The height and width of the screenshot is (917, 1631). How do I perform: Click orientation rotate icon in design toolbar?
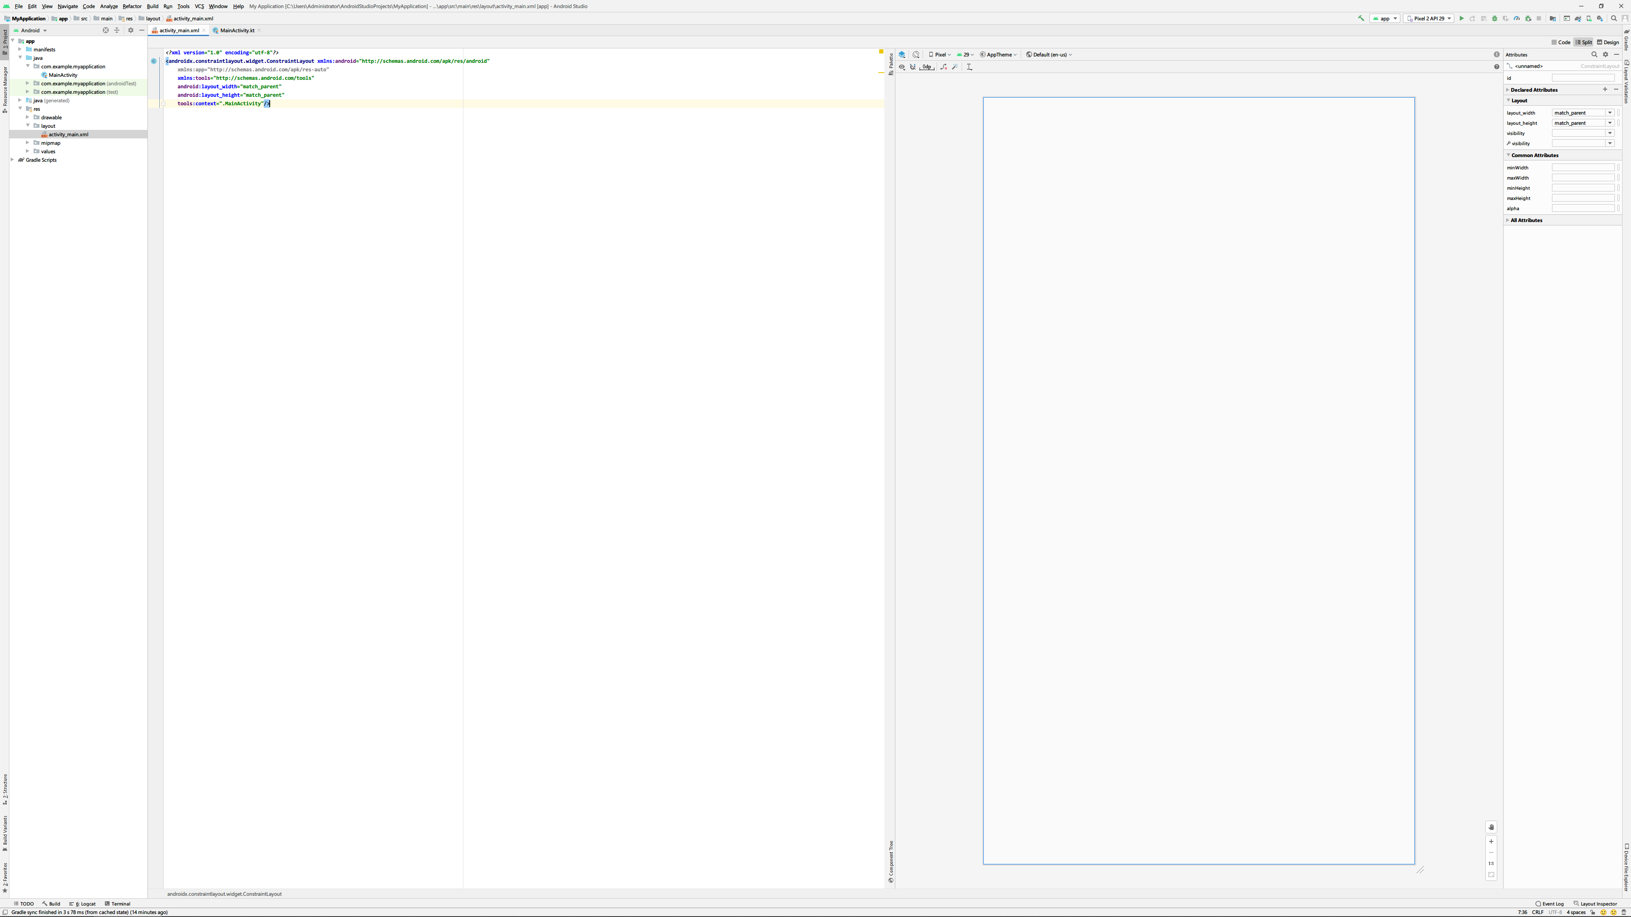click(x=916, y=54)
